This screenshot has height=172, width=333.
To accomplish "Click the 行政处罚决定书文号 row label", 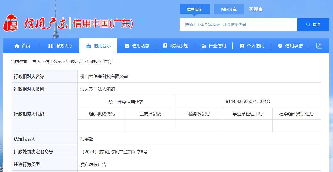I will point(33,152).
